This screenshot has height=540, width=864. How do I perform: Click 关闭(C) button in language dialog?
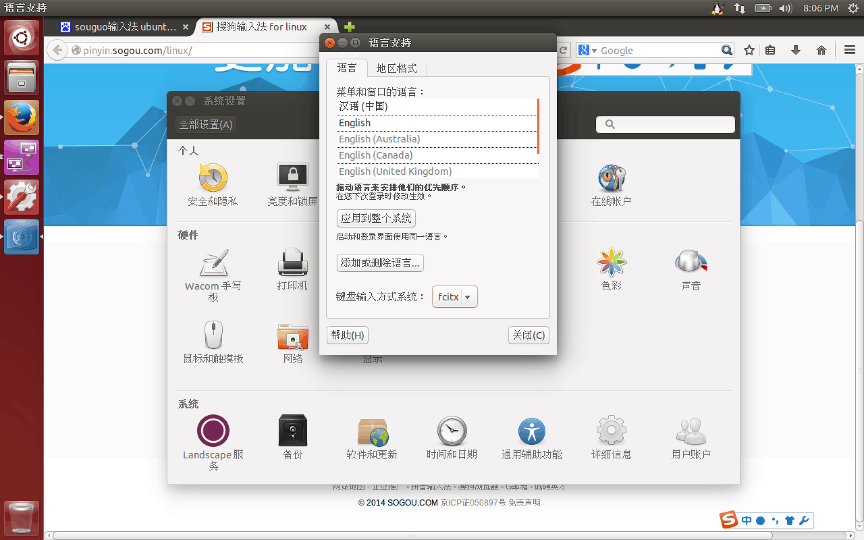[529, 335]
